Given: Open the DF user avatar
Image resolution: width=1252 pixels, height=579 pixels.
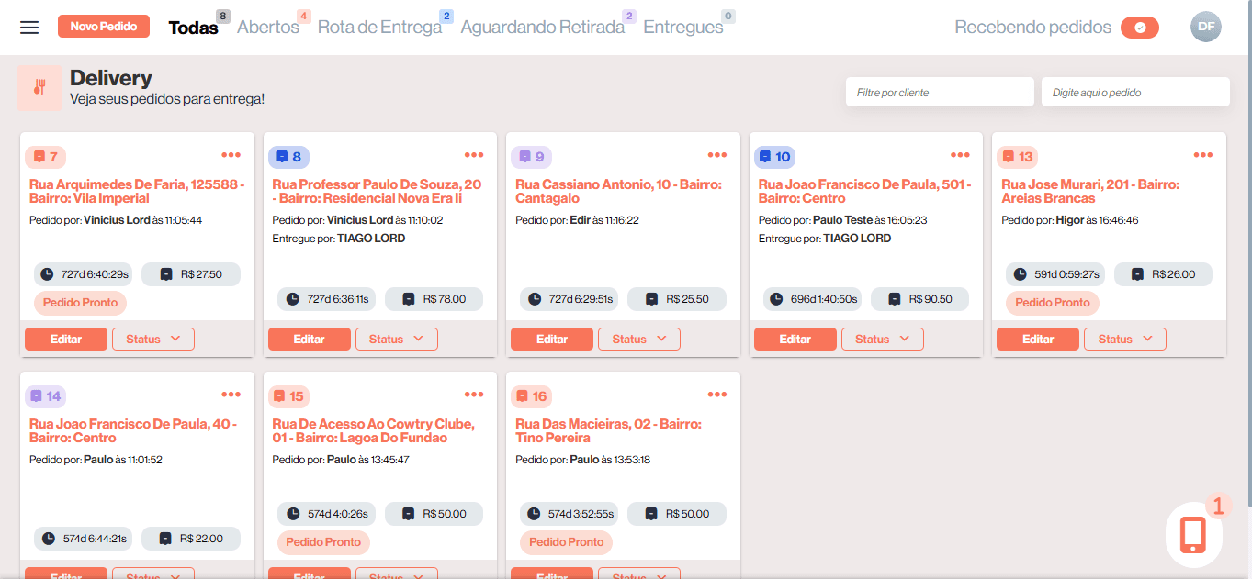Looking at the screenshot, I should coord(1206,27).
